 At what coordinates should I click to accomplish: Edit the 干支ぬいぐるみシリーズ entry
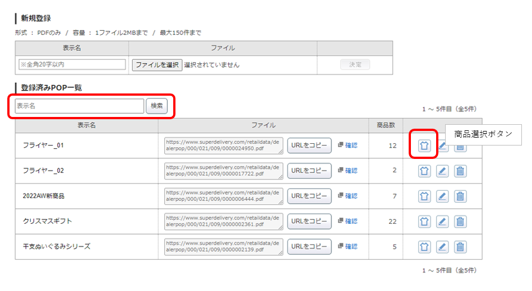[x=442, y=247]
